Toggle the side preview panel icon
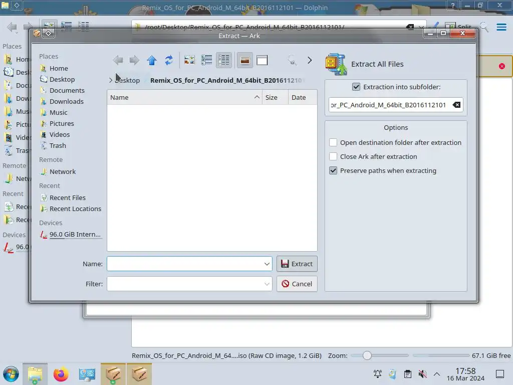 coord(262,60)
